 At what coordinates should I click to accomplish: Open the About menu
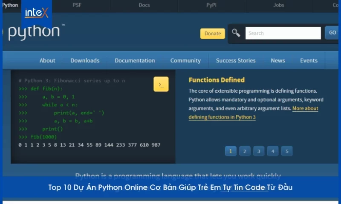point(47,60)
